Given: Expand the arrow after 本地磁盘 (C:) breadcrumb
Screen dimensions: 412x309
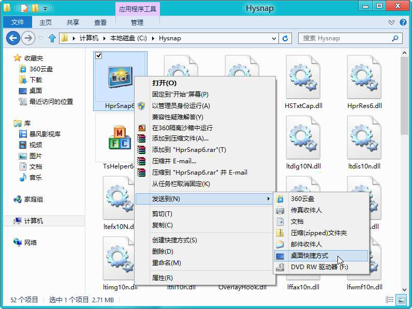Looking at the screenshot, I should click(x=153, y=38).
